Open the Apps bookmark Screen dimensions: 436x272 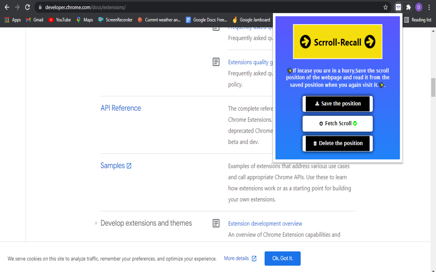13,20
